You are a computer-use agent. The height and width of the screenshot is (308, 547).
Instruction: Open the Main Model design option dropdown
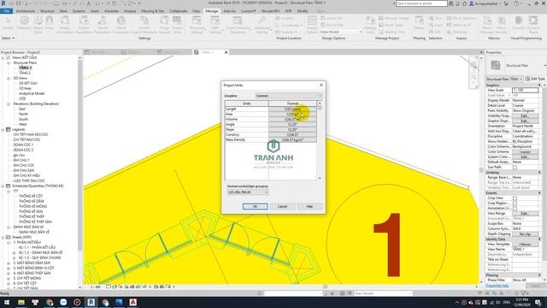(x=341, y=32)
